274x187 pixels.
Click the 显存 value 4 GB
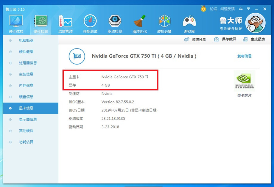point(105,85)
